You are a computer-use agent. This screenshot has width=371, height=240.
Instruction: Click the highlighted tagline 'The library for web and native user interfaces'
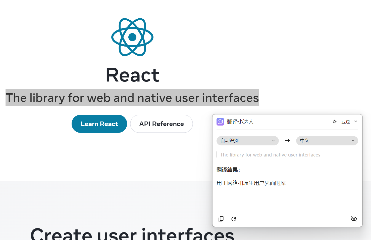[132, 98]
